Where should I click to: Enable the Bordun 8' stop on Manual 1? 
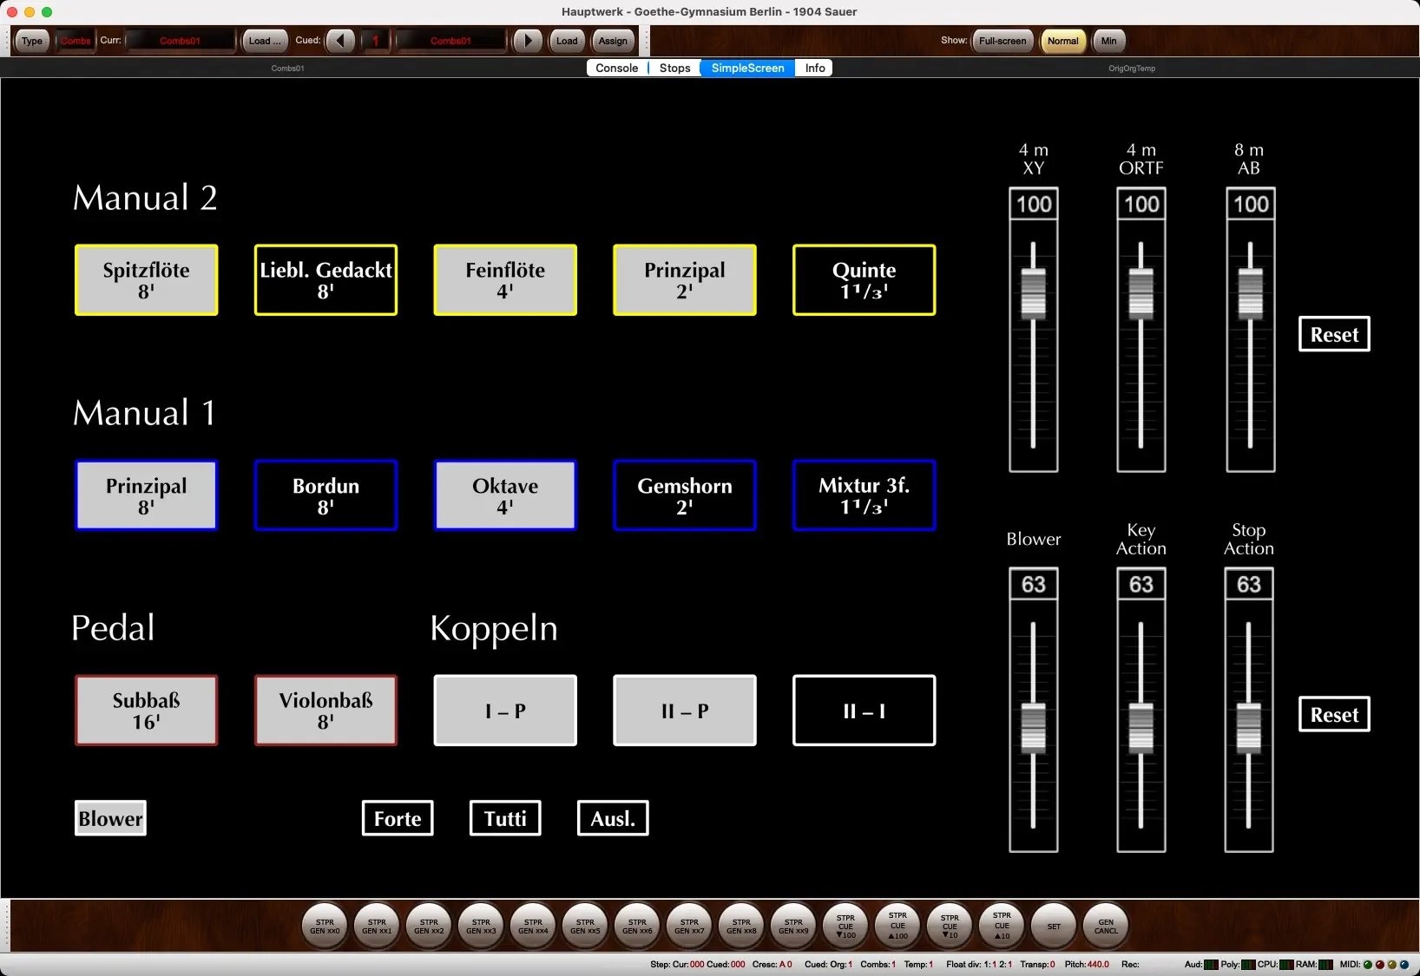click(325, 495)
